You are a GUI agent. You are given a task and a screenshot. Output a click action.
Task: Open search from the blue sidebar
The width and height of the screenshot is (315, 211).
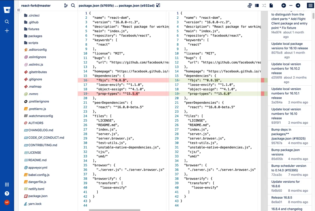tap(7, 22)
